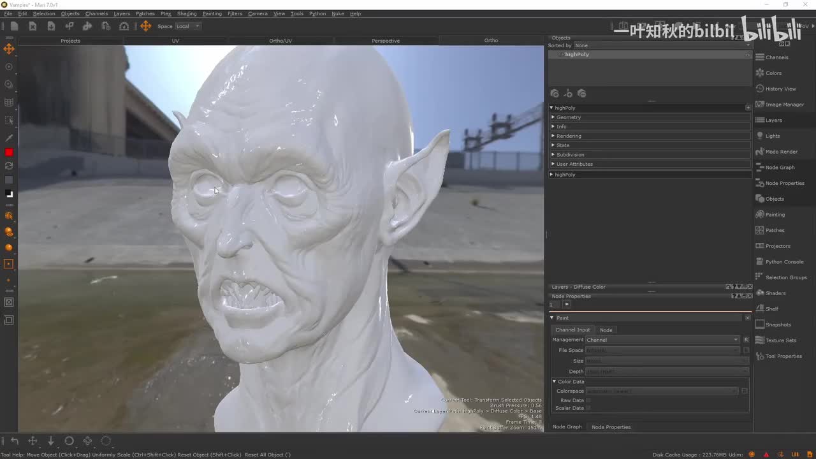Toggle the Scalar Data checkbox
Screen dimensions: 816x459
pos(588,408)
